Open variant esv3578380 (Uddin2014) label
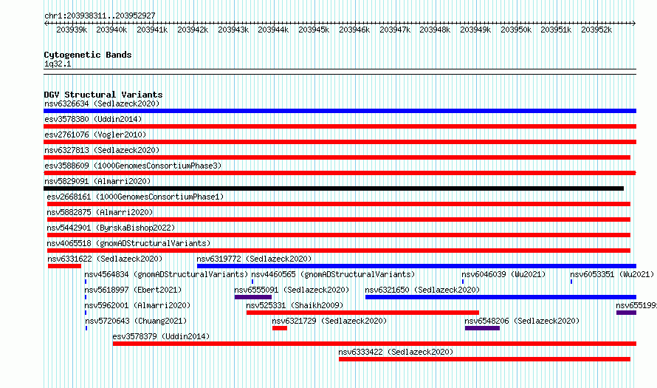The width and height of the screenshot is (657, 388). tap(93, 119)
